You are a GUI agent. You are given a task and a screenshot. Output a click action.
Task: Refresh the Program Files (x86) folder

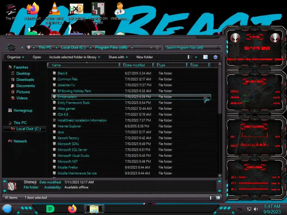pyautogui.click(x=157, y=48)
